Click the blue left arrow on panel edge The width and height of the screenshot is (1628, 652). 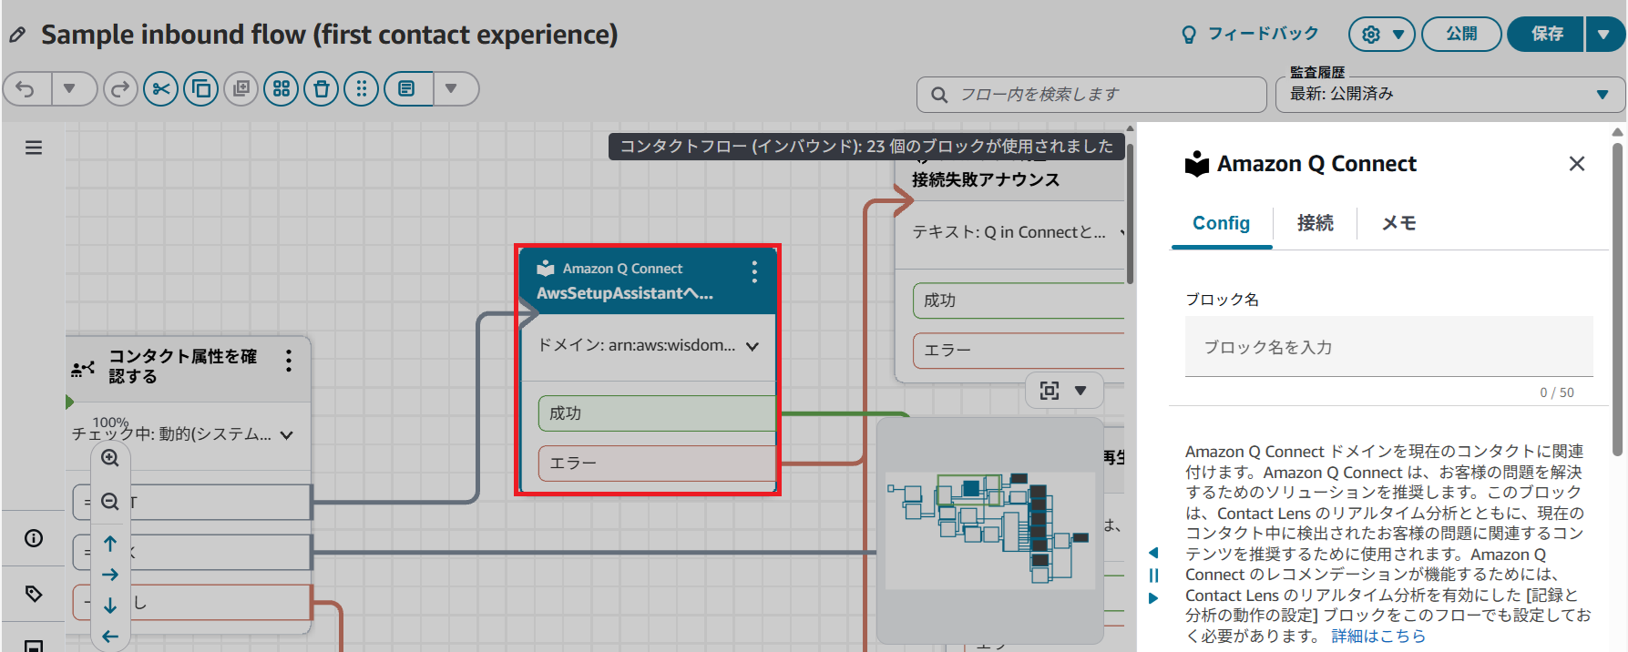1153,553
